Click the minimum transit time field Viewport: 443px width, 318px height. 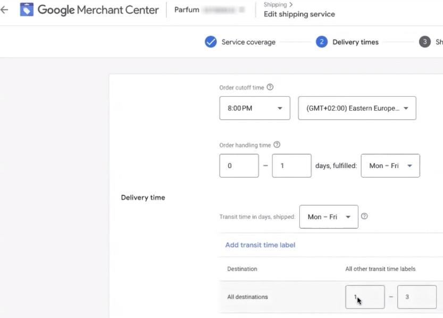point(365,297)
